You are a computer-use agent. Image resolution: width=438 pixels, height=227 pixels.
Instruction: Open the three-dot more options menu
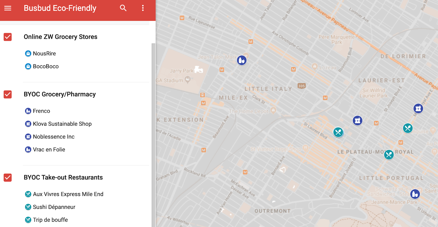(x=143, y=8)
